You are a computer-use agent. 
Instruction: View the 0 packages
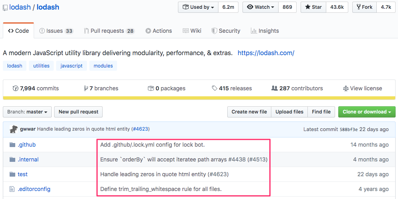tap(166, 88)
